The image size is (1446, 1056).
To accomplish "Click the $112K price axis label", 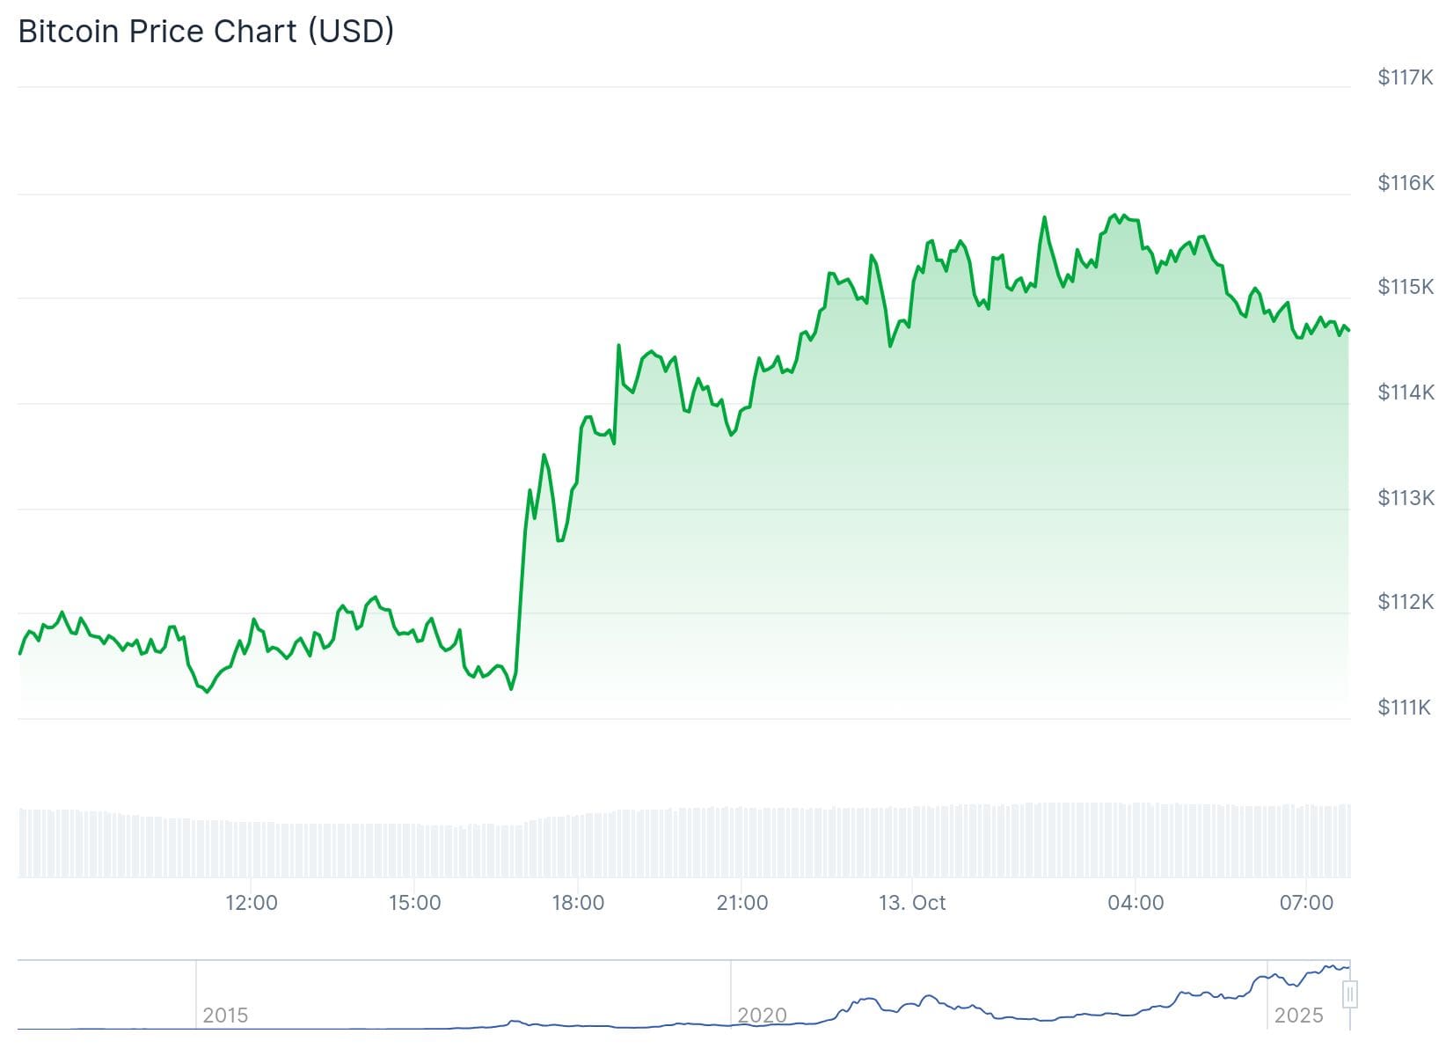I will tap(1405, 602).
